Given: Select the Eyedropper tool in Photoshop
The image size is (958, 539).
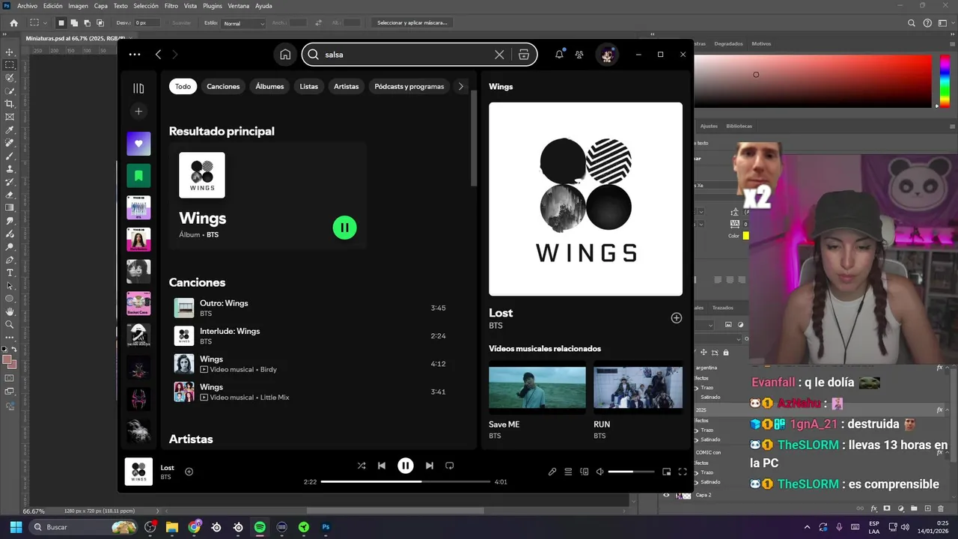Looking at the screenshot, I should (10, 130).
